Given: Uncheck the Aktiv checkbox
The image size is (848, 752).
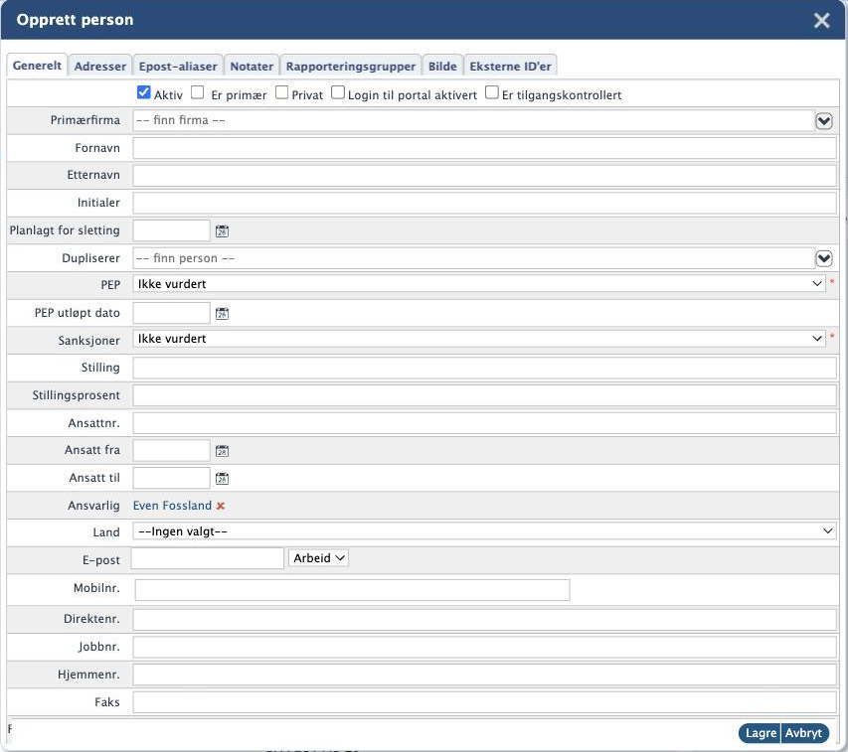Looking at the screenshot, I should pos(143,92).
